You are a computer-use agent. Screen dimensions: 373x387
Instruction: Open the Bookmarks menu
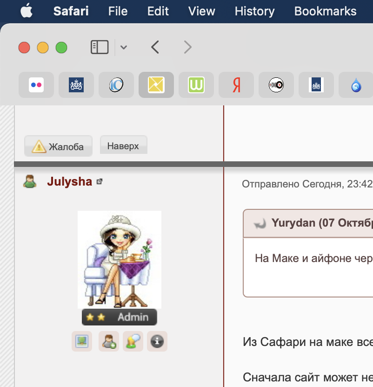click(x=325, y=11)
